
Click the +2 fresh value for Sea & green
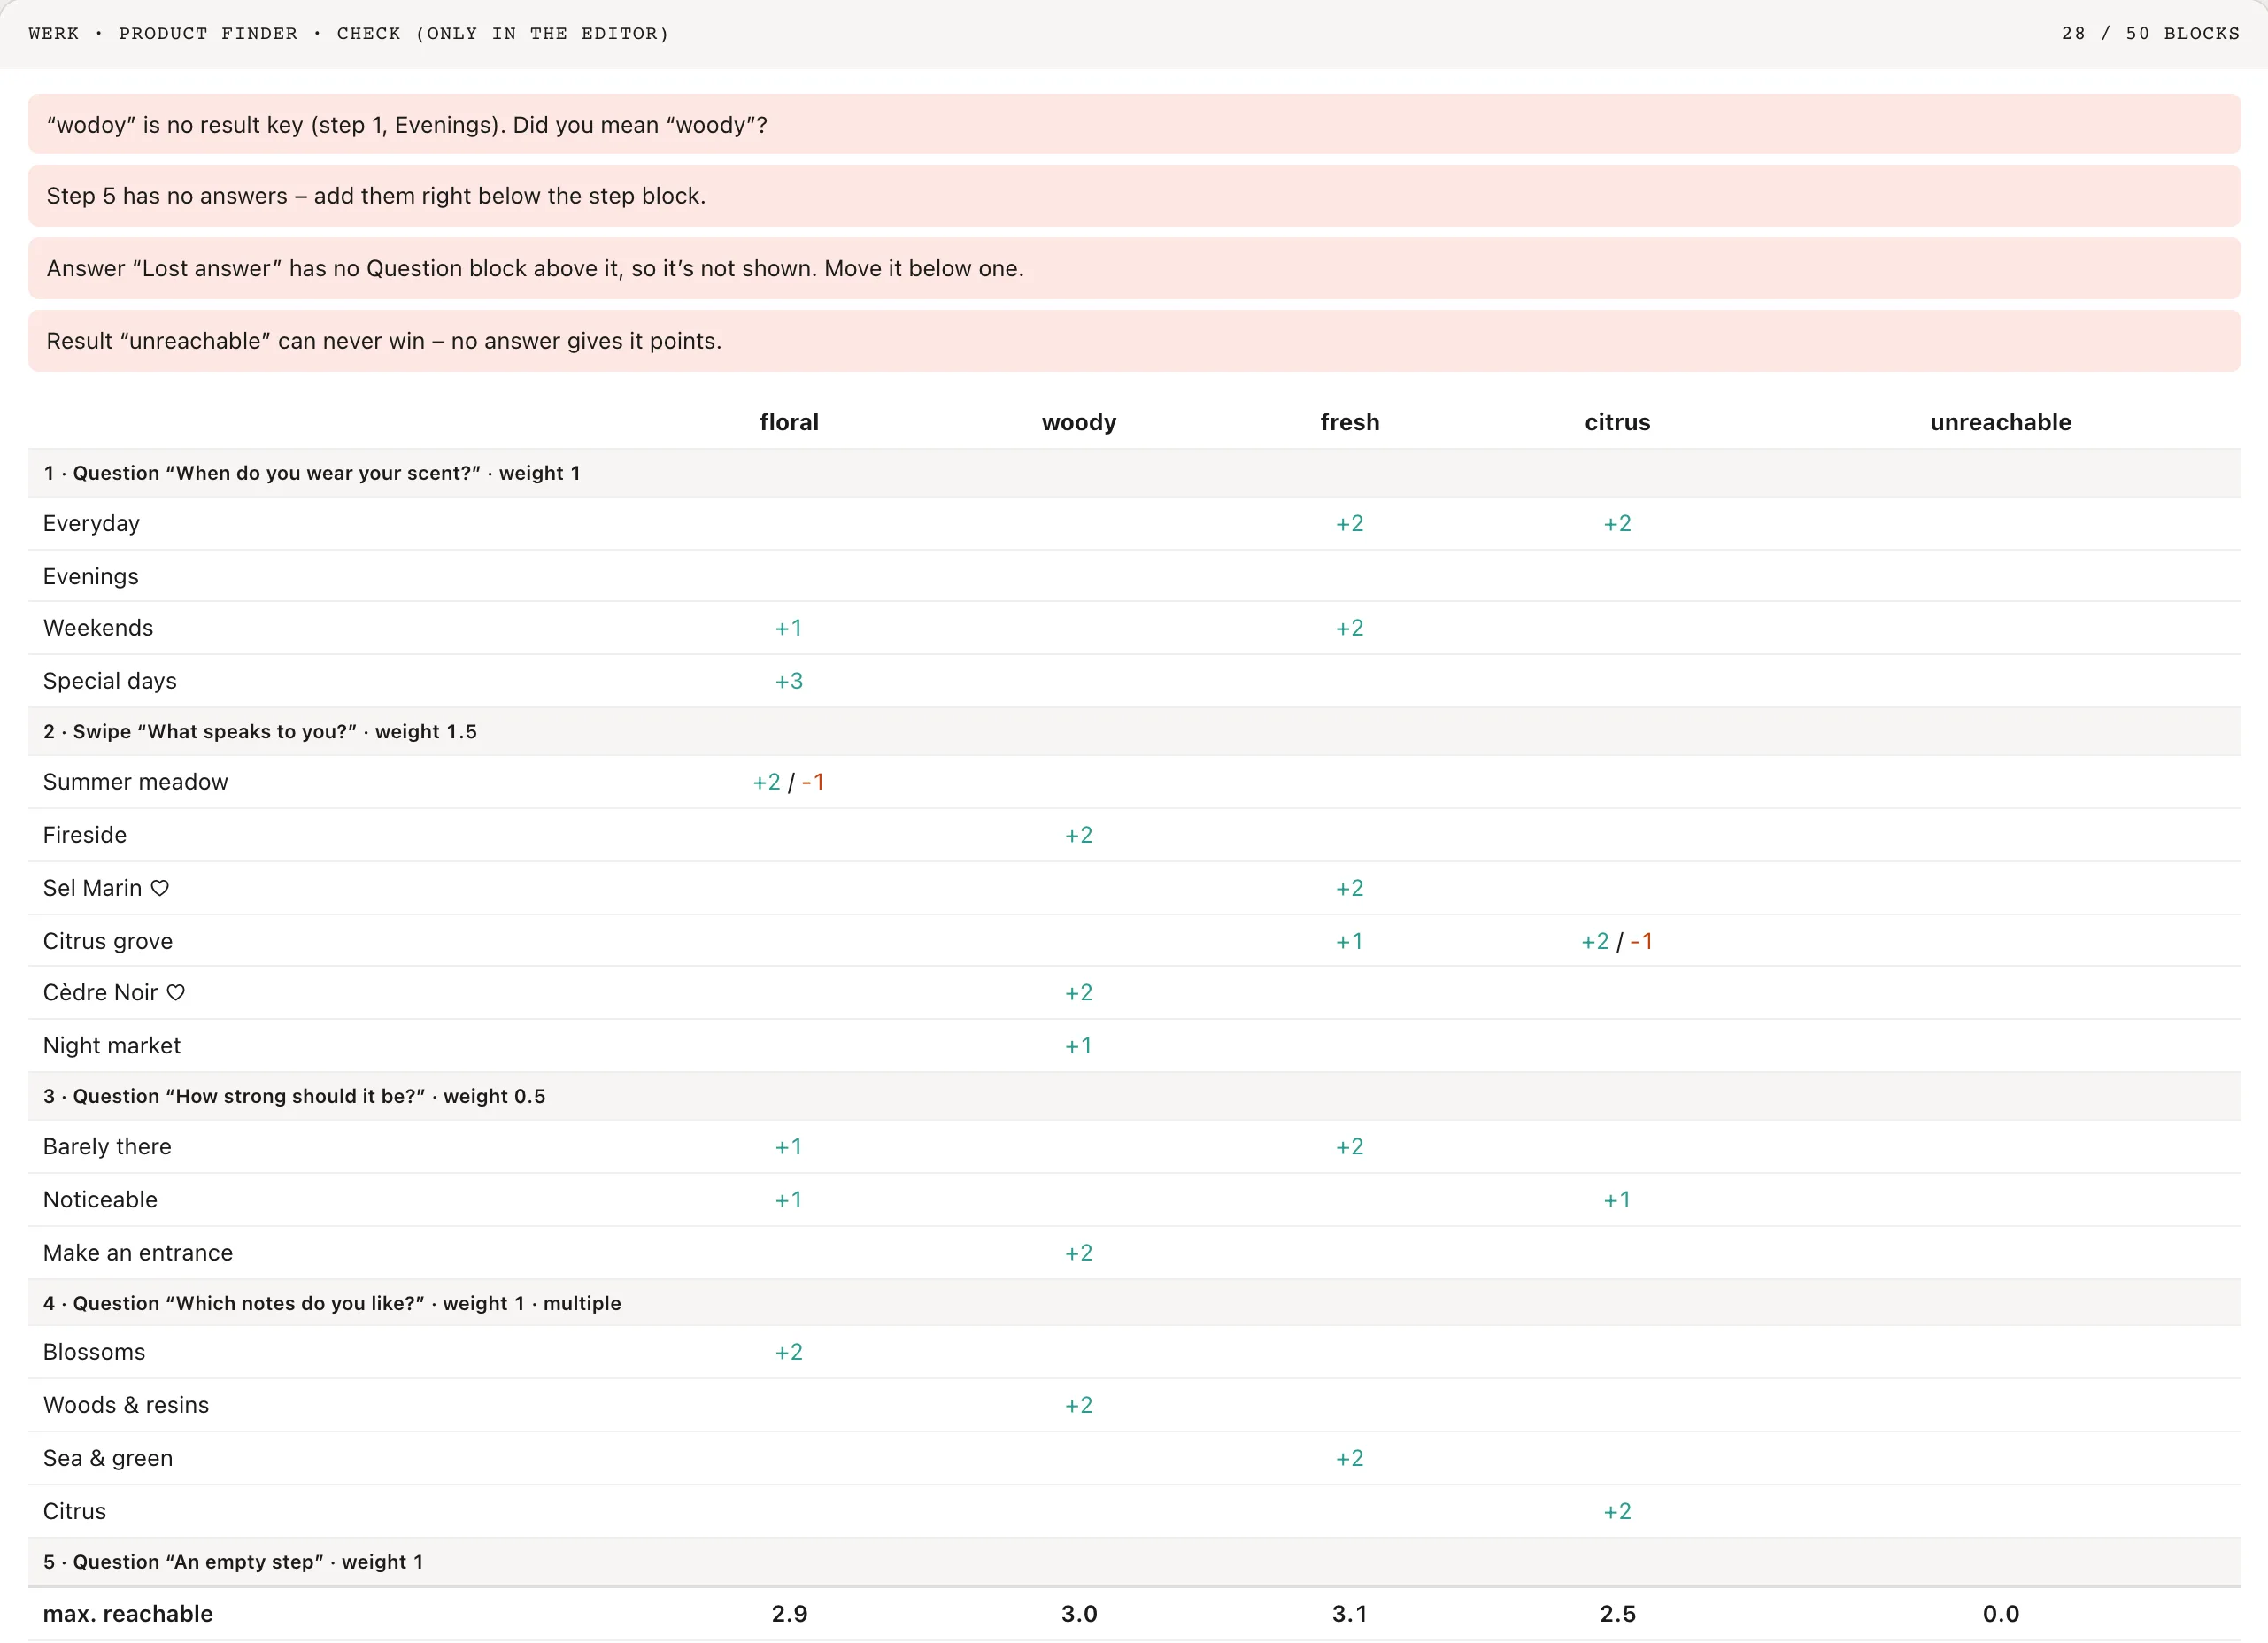coord(1349,1458)
